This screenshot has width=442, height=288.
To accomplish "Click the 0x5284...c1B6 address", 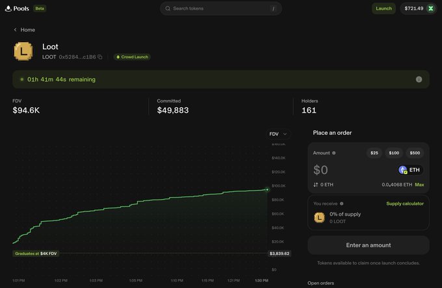I will point(77,57).
